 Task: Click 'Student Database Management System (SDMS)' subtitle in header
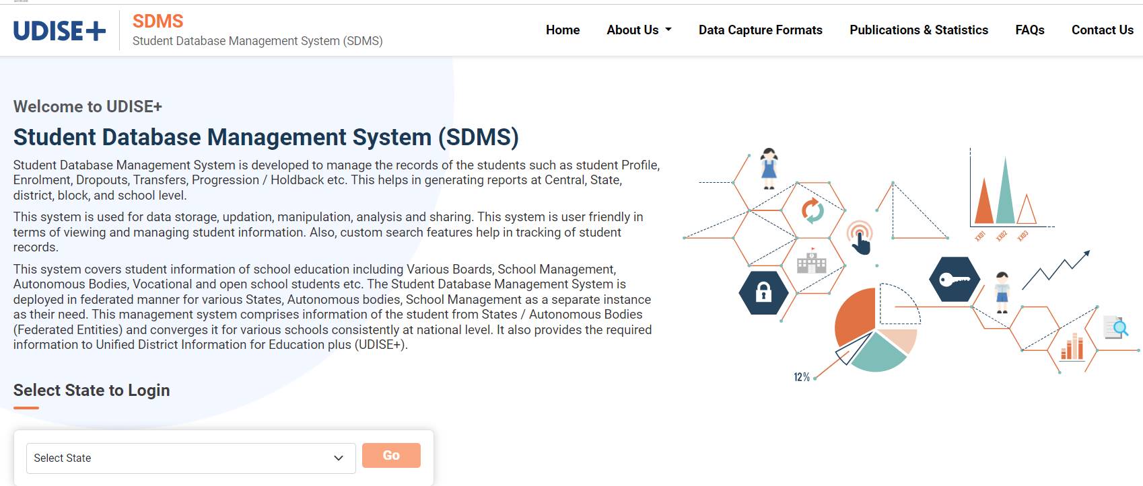257,41
